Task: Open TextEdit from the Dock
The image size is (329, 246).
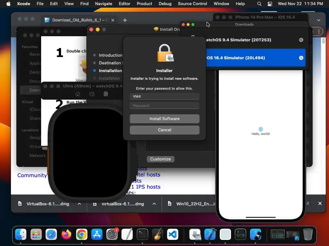Action: pyautogui.click(x=127, y=234)
